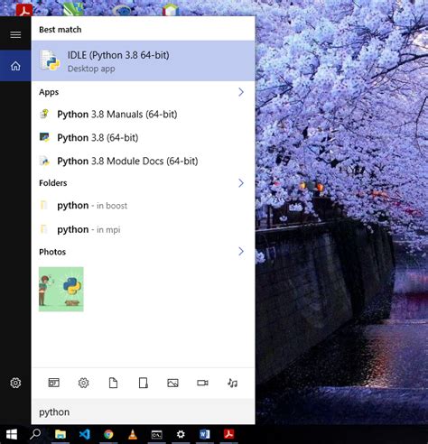The width and height of the screenshot is (428, 444).
Task: Click the Python 3.8 Manuals icon
Action: point(44,114)
